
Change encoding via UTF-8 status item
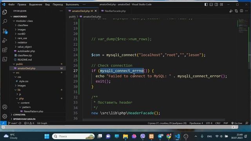point(209,123)
